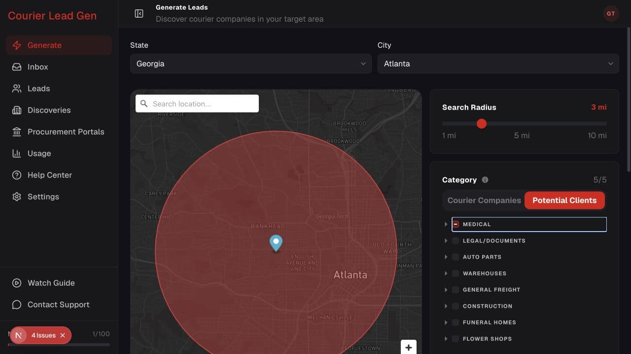
Task: Click the Watch Guide play icon
Action: click(x=17, y=283)
